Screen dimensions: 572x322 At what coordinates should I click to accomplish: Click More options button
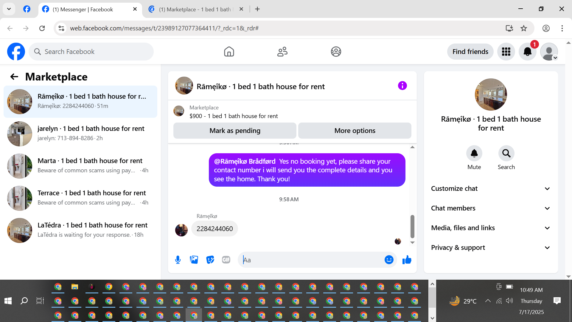click(x=355, y=131)
